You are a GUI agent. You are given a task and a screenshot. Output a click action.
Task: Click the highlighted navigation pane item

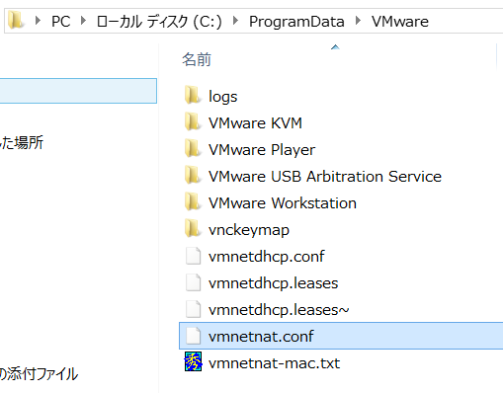click(x=78, y=91)
